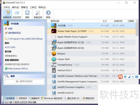
Task: Open the Sogou soft keyboard icon
Action: [137, 77]
